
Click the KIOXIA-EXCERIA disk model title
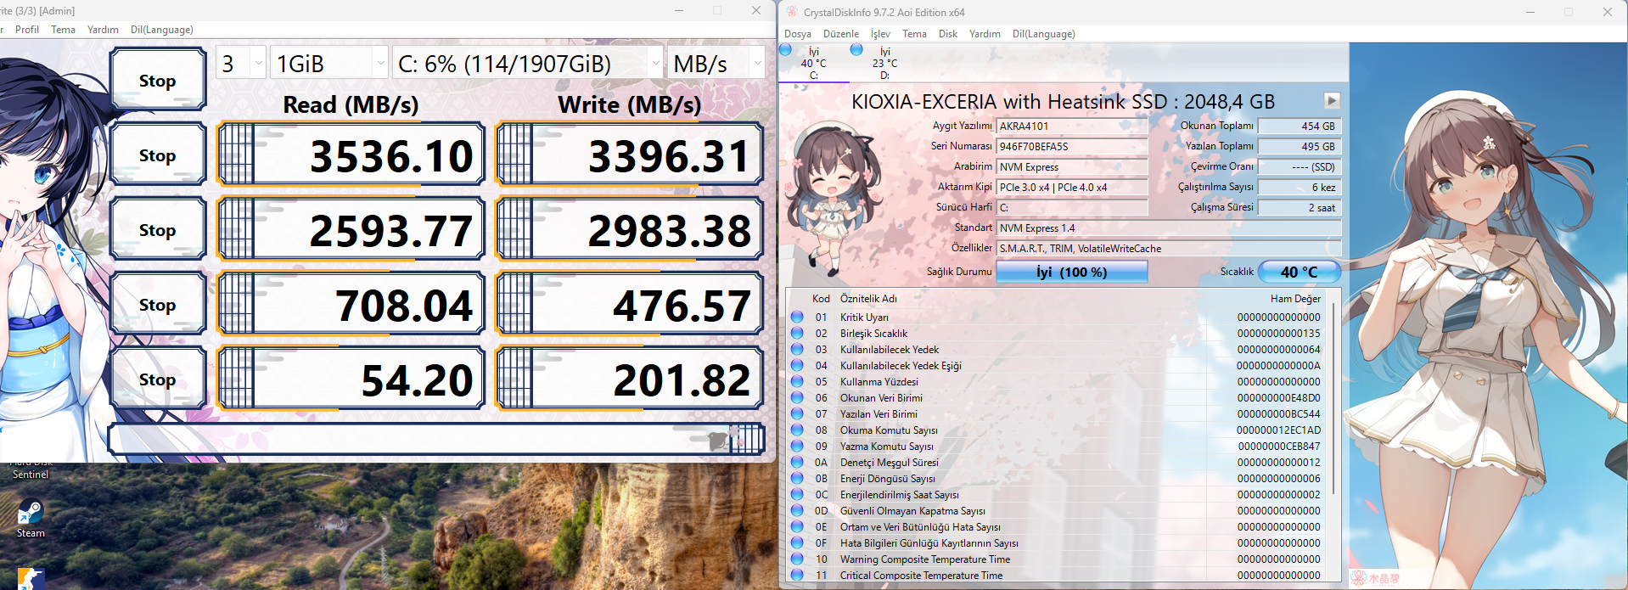pos(1063,102)
